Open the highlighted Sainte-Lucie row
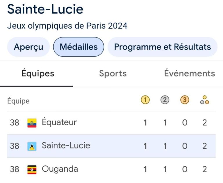The width and height of the screenshot is (223, 183). pos(111,146)
